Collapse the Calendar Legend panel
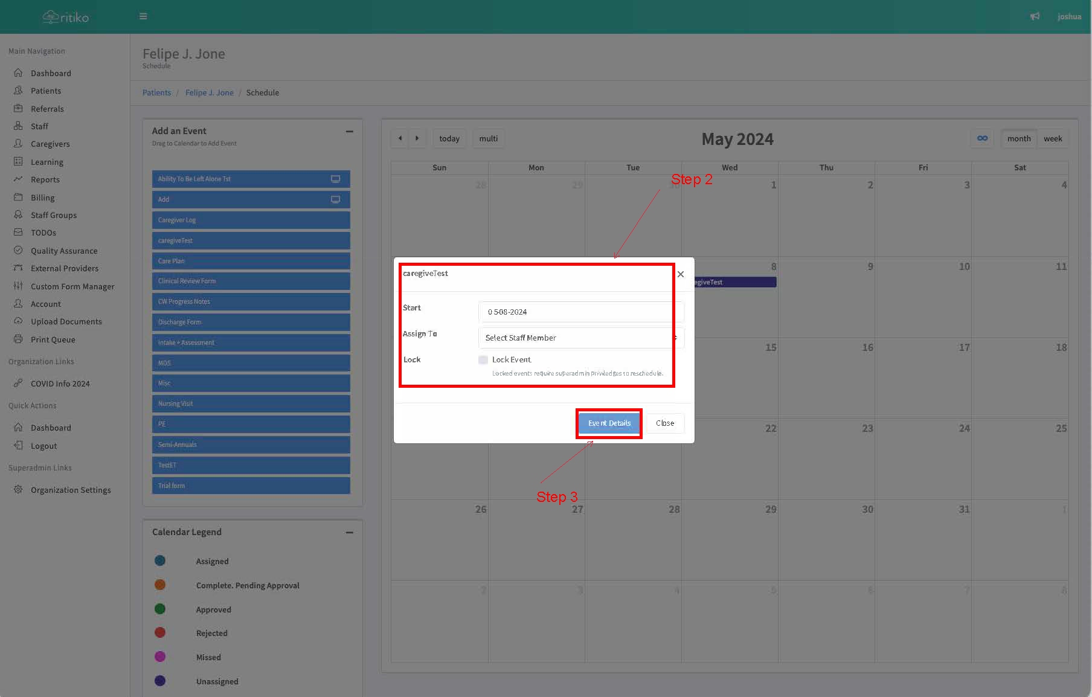Image resolution: width=1092 pixels, height=697 pixels. point(349,532)
